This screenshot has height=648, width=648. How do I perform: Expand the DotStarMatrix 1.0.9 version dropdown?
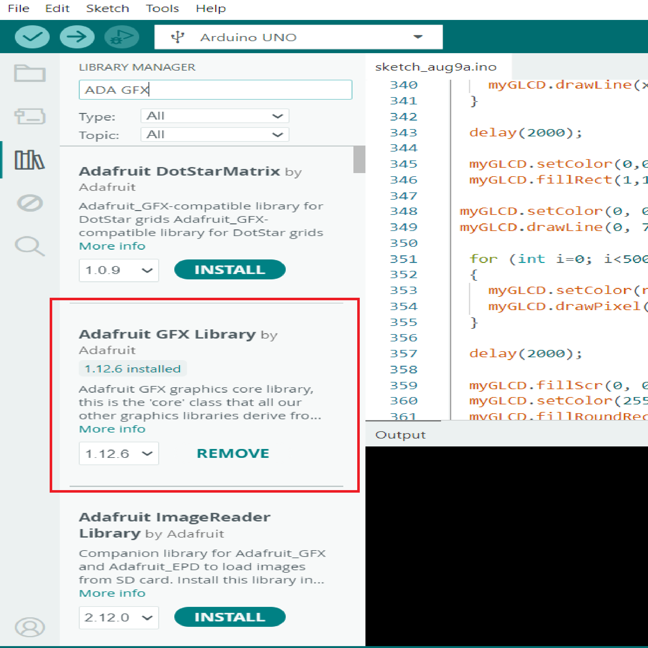point(119,270)
